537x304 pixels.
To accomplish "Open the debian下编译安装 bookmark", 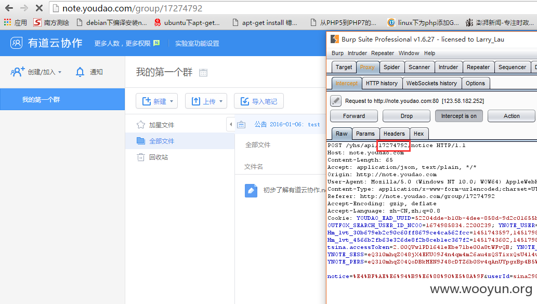I will click(112, 22).
